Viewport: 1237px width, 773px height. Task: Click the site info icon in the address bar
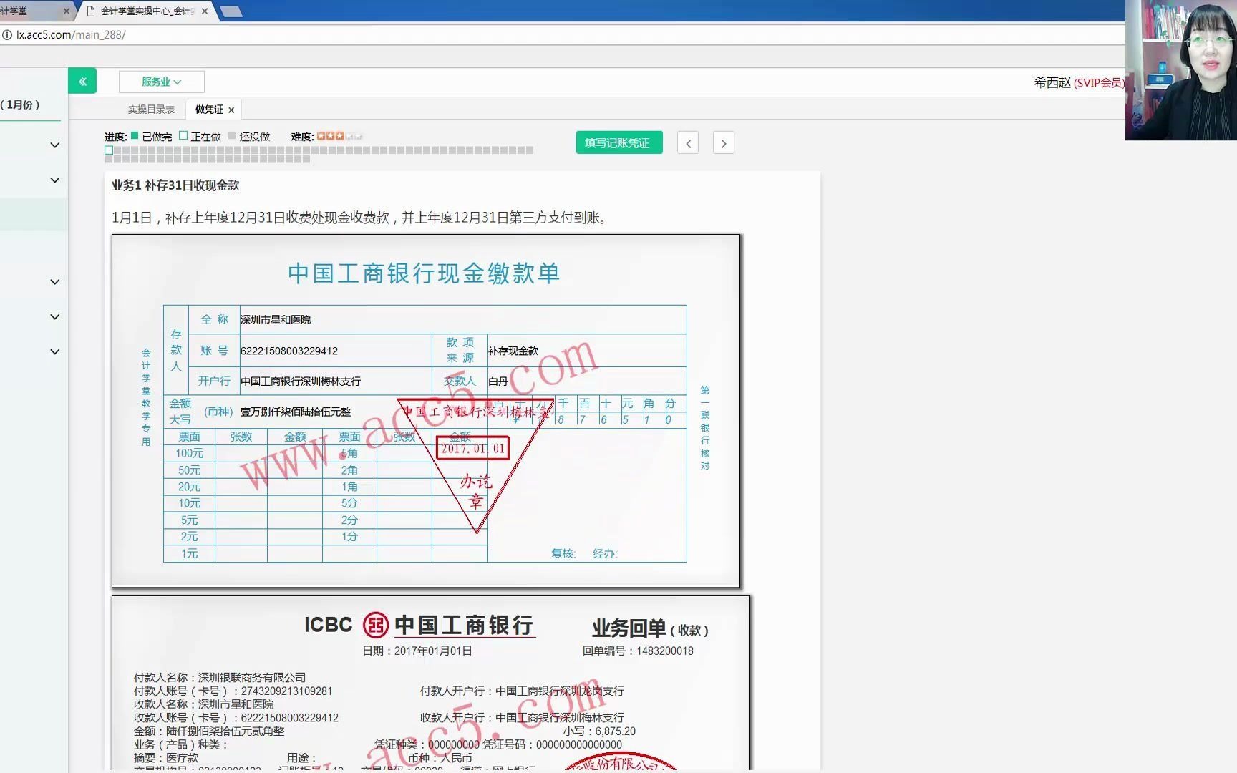coord(7,34)
